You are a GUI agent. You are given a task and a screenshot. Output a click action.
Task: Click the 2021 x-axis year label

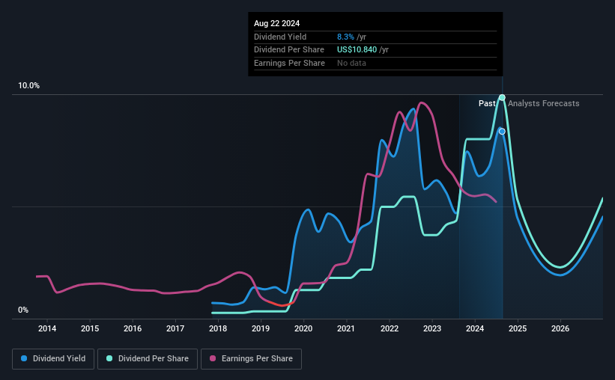346,328
